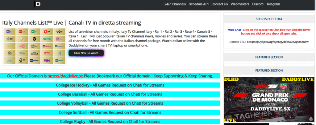Click the College Ice Hockey row
The image size is (316, 125).
(110, 85)
